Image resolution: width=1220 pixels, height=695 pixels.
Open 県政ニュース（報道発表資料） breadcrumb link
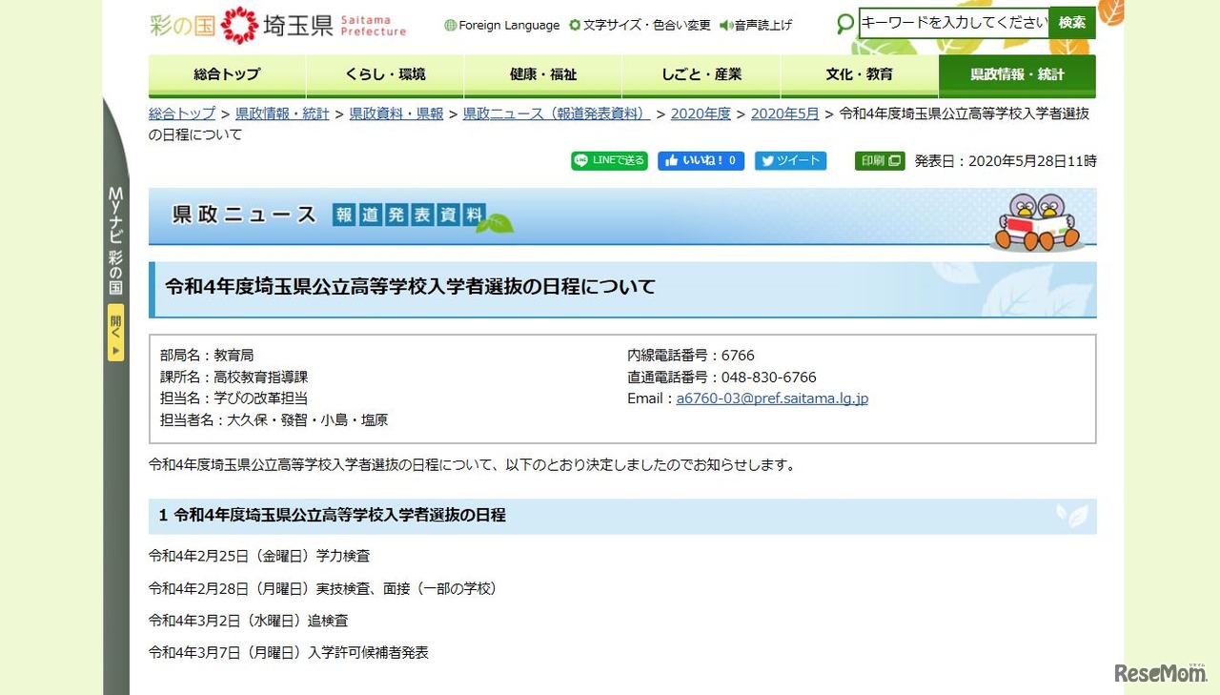[x=556, y=112]
